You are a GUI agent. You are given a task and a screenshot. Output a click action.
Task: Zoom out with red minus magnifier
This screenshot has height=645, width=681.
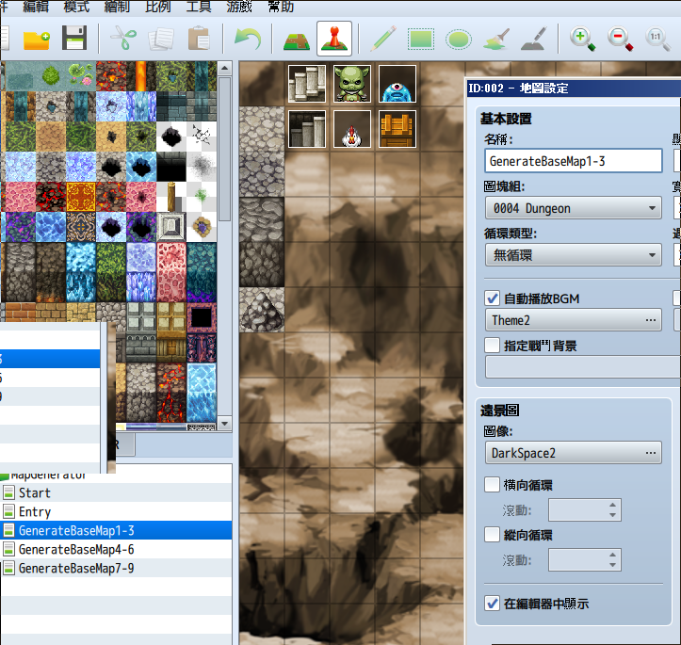pyautogui.click(x=620, y=39)
